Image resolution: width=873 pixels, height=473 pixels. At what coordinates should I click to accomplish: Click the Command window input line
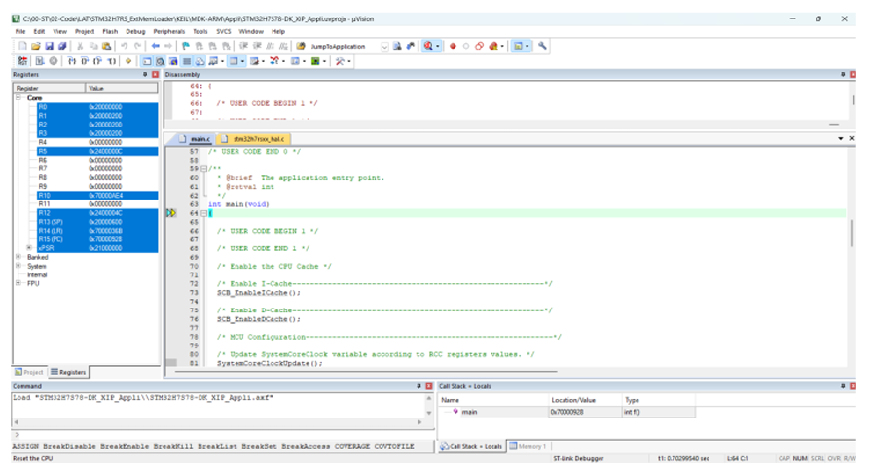coord(223,434)
